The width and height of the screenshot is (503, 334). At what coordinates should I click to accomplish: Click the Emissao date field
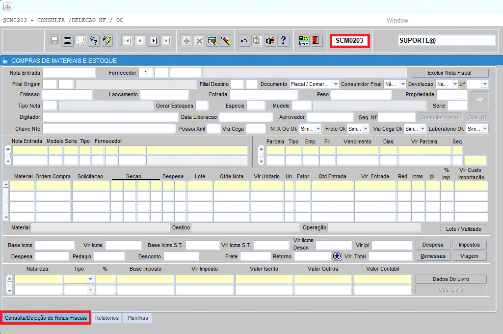click(67, 94)
